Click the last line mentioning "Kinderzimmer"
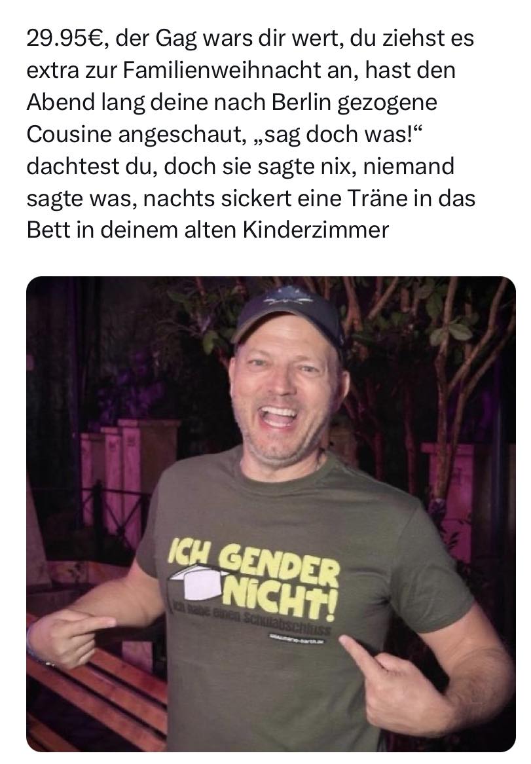Viewport: 531px width, 764px height. pyautogui.click(x=208, y=230)
